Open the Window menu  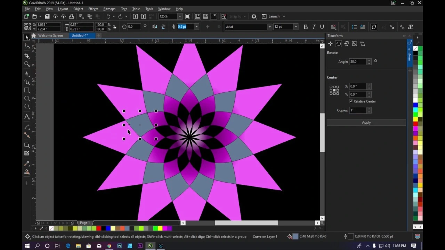pyautogui.click(x=164, y=9)
